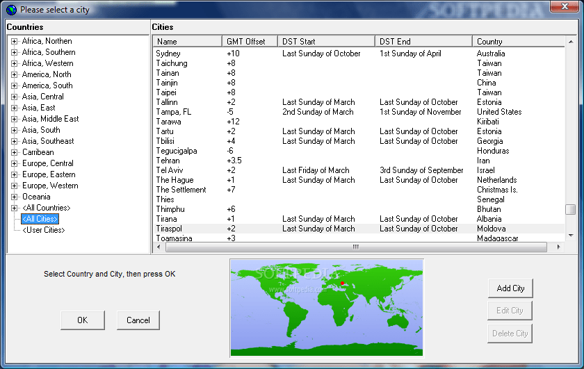Sort by the DST Start column header
Viewport: 584px width, 369px height.
pos(326,41)
